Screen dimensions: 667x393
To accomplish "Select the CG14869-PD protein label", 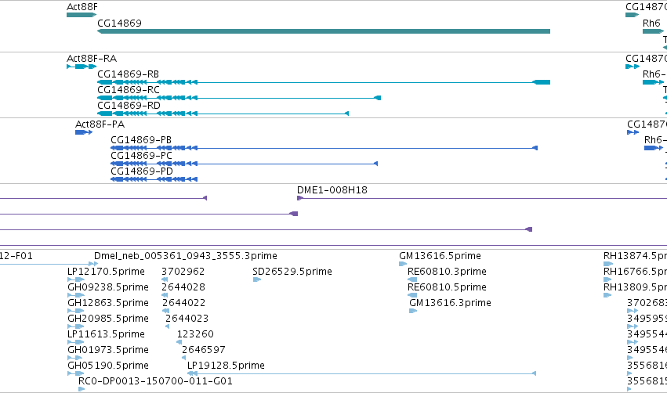I will coord(142,171).
